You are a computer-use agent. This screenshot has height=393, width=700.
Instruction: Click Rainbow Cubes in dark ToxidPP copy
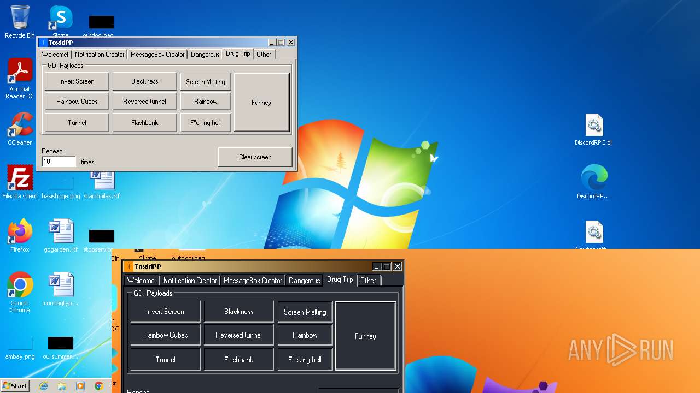click(x=165, y=335)
